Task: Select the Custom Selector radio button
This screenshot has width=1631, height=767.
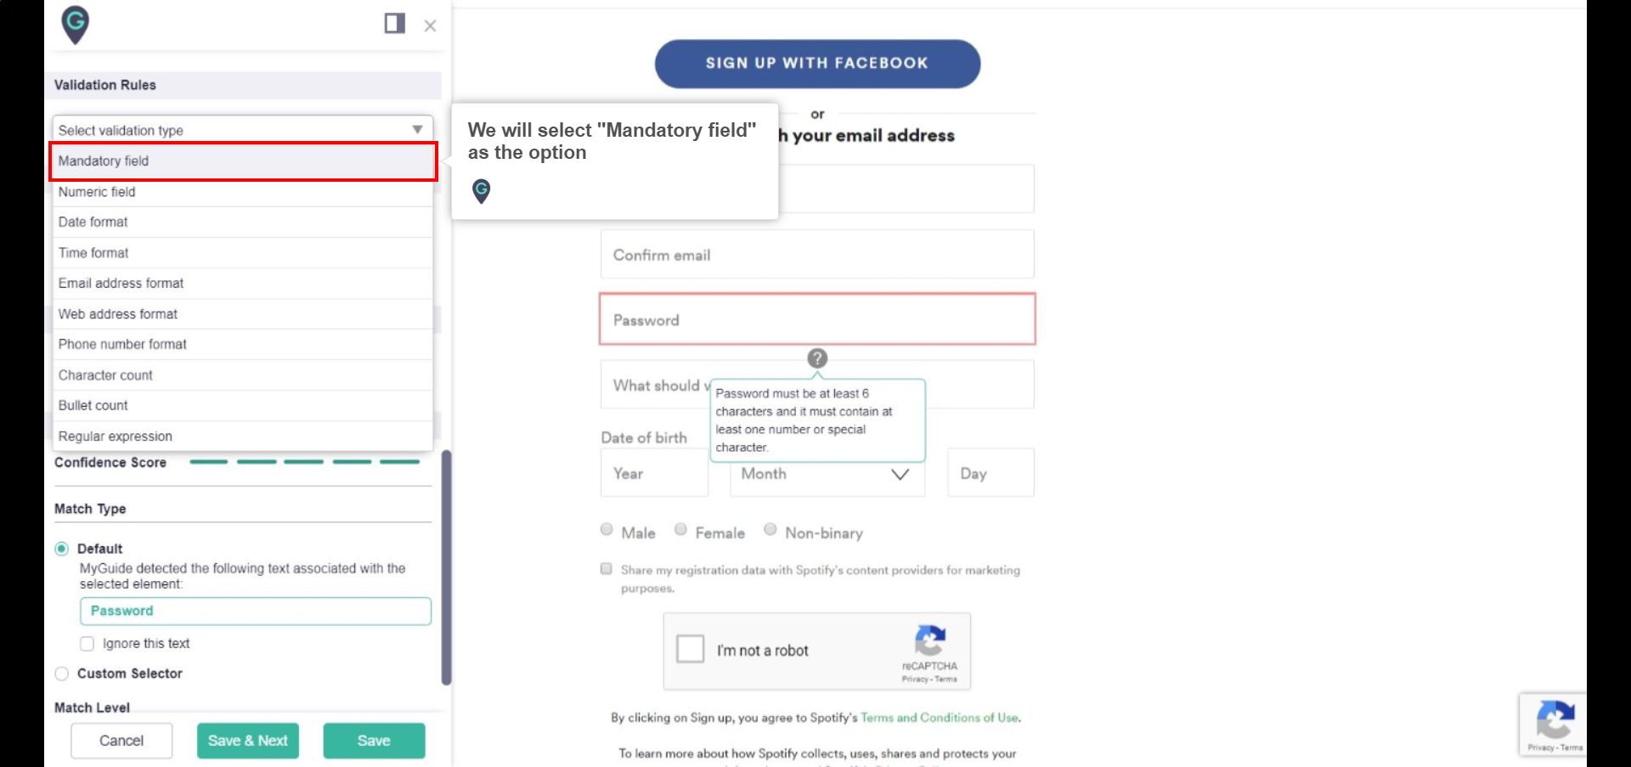Action: pos(62,674)
